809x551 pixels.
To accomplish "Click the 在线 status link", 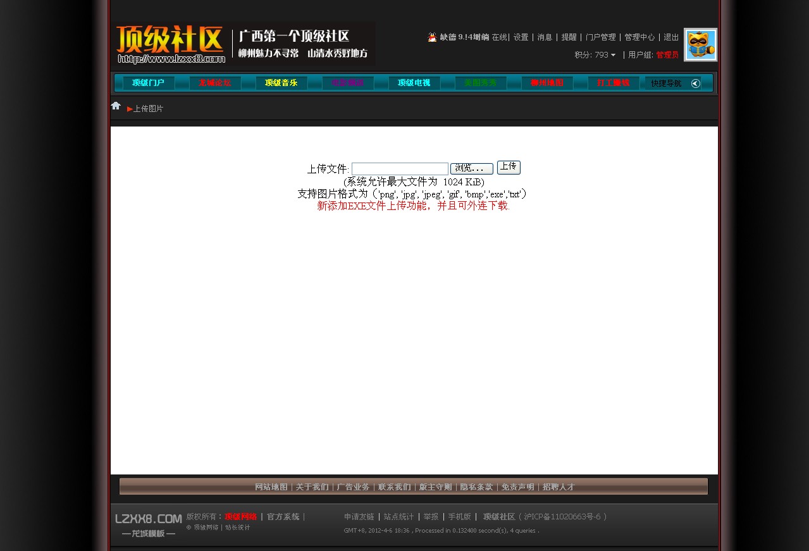I will tap(499, 37).
